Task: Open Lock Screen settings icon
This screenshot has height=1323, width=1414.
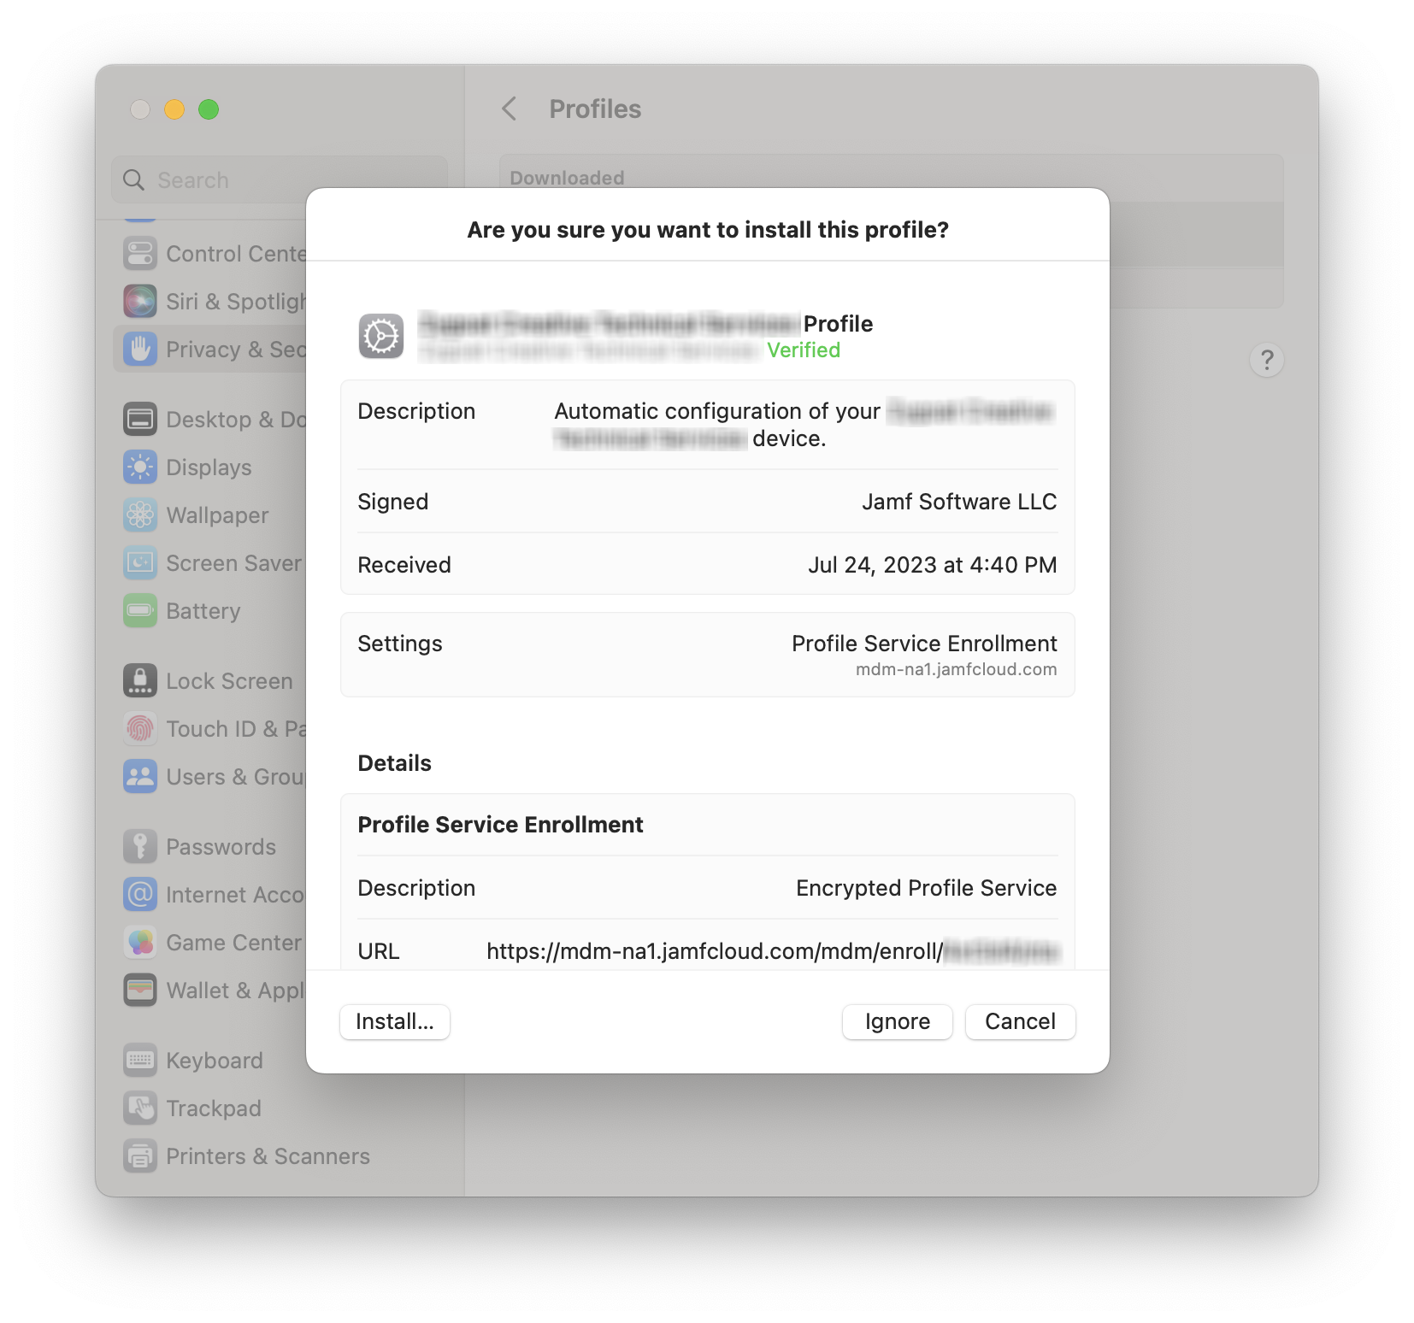Action: pos(140,681)
